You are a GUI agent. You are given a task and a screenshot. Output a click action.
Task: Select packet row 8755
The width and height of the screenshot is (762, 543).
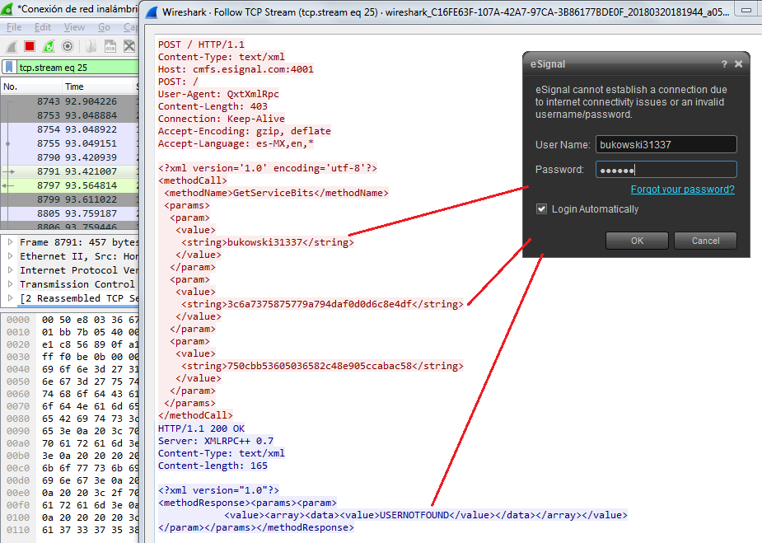[x=70, y=143]
